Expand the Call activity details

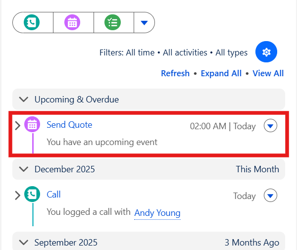18,196
